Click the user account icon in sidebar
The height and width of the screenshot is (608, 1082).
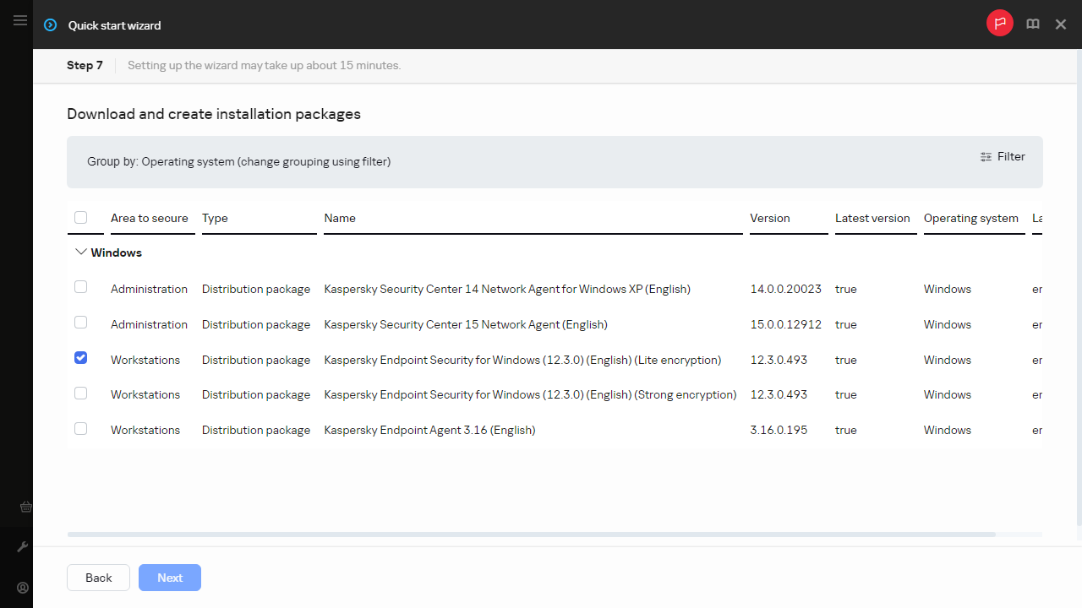(23, 588)
